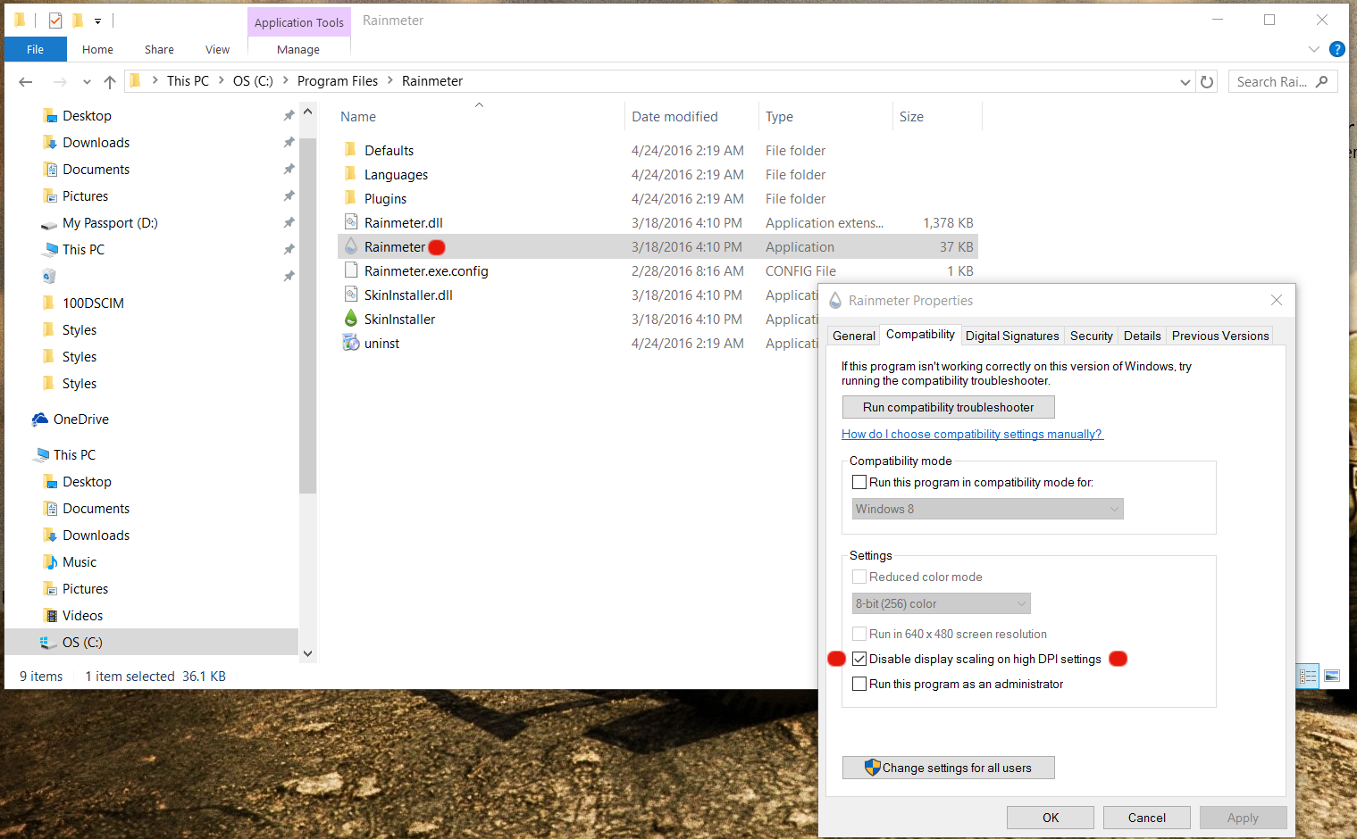Click the Plugins folder icon
This screenshot has height=839, width=1357.
pyautogui.click(x=351, y=198)
